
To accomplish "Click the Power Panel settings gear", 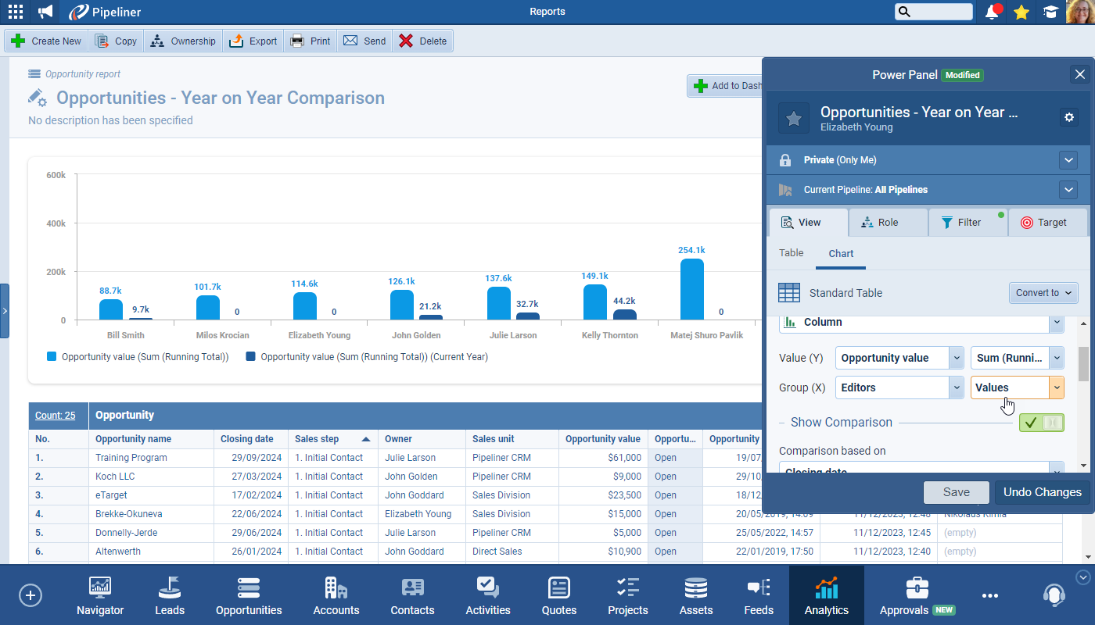I will (x=1068, y=117).
